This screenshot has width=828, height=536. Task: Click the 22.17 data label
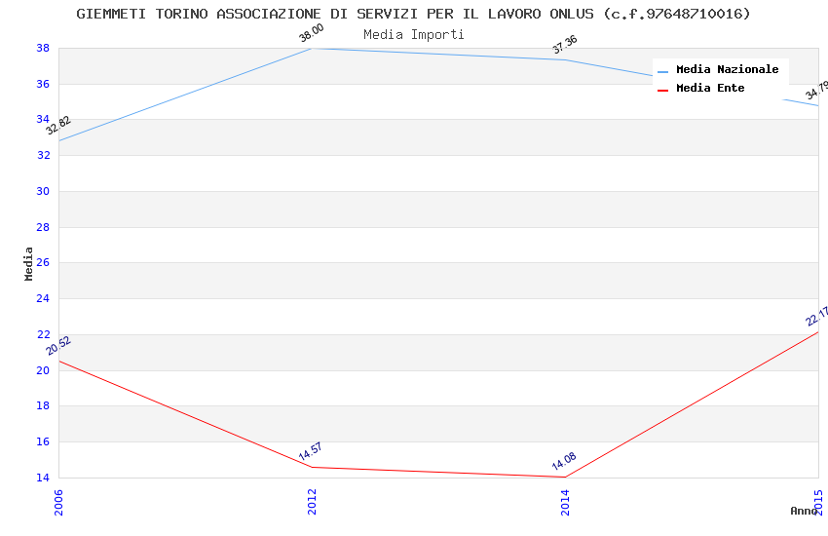click(816, 317)
